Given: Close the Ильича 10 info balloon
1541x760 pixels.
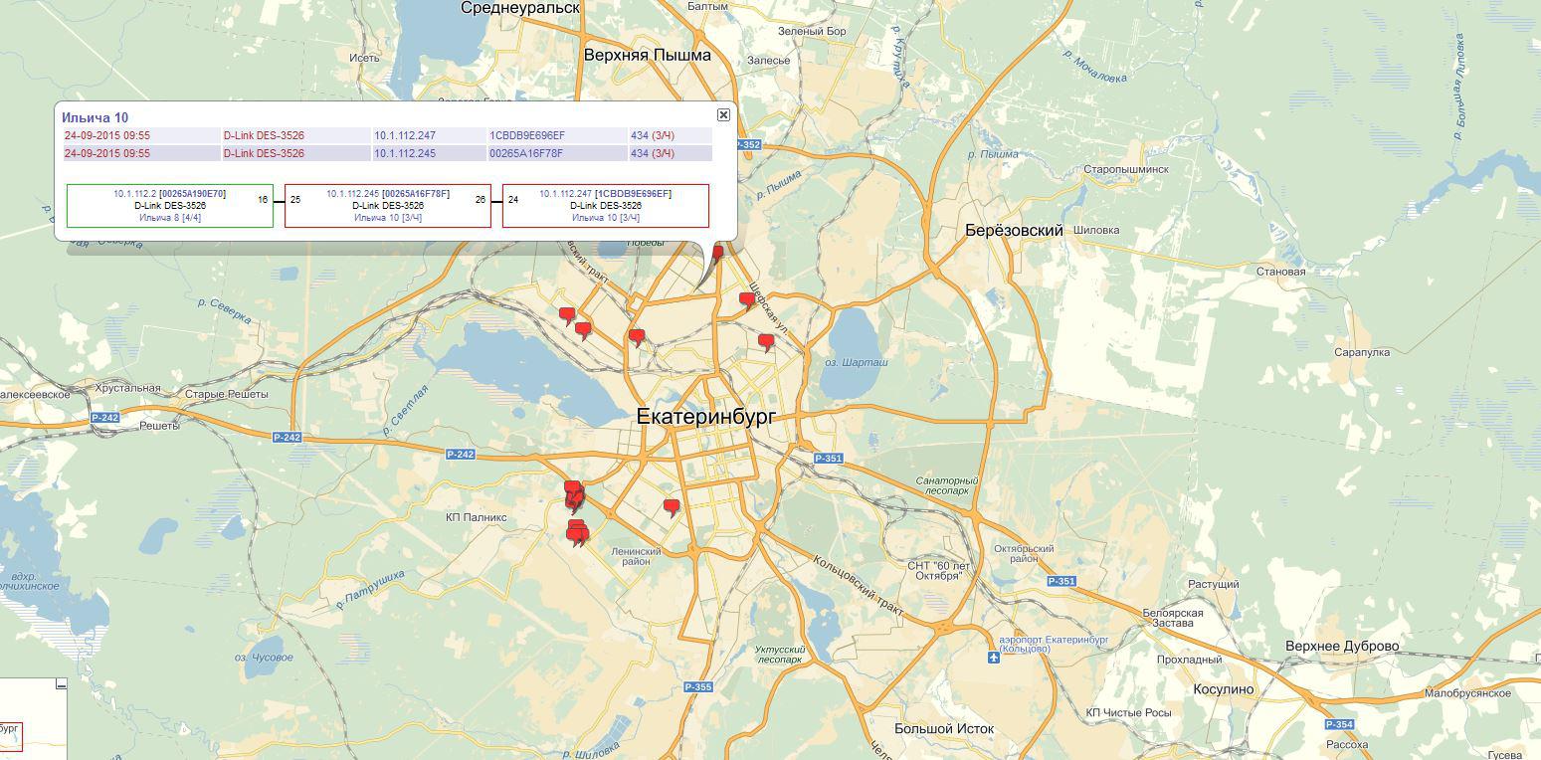Looking at the screenshot, I should [723, 114].
